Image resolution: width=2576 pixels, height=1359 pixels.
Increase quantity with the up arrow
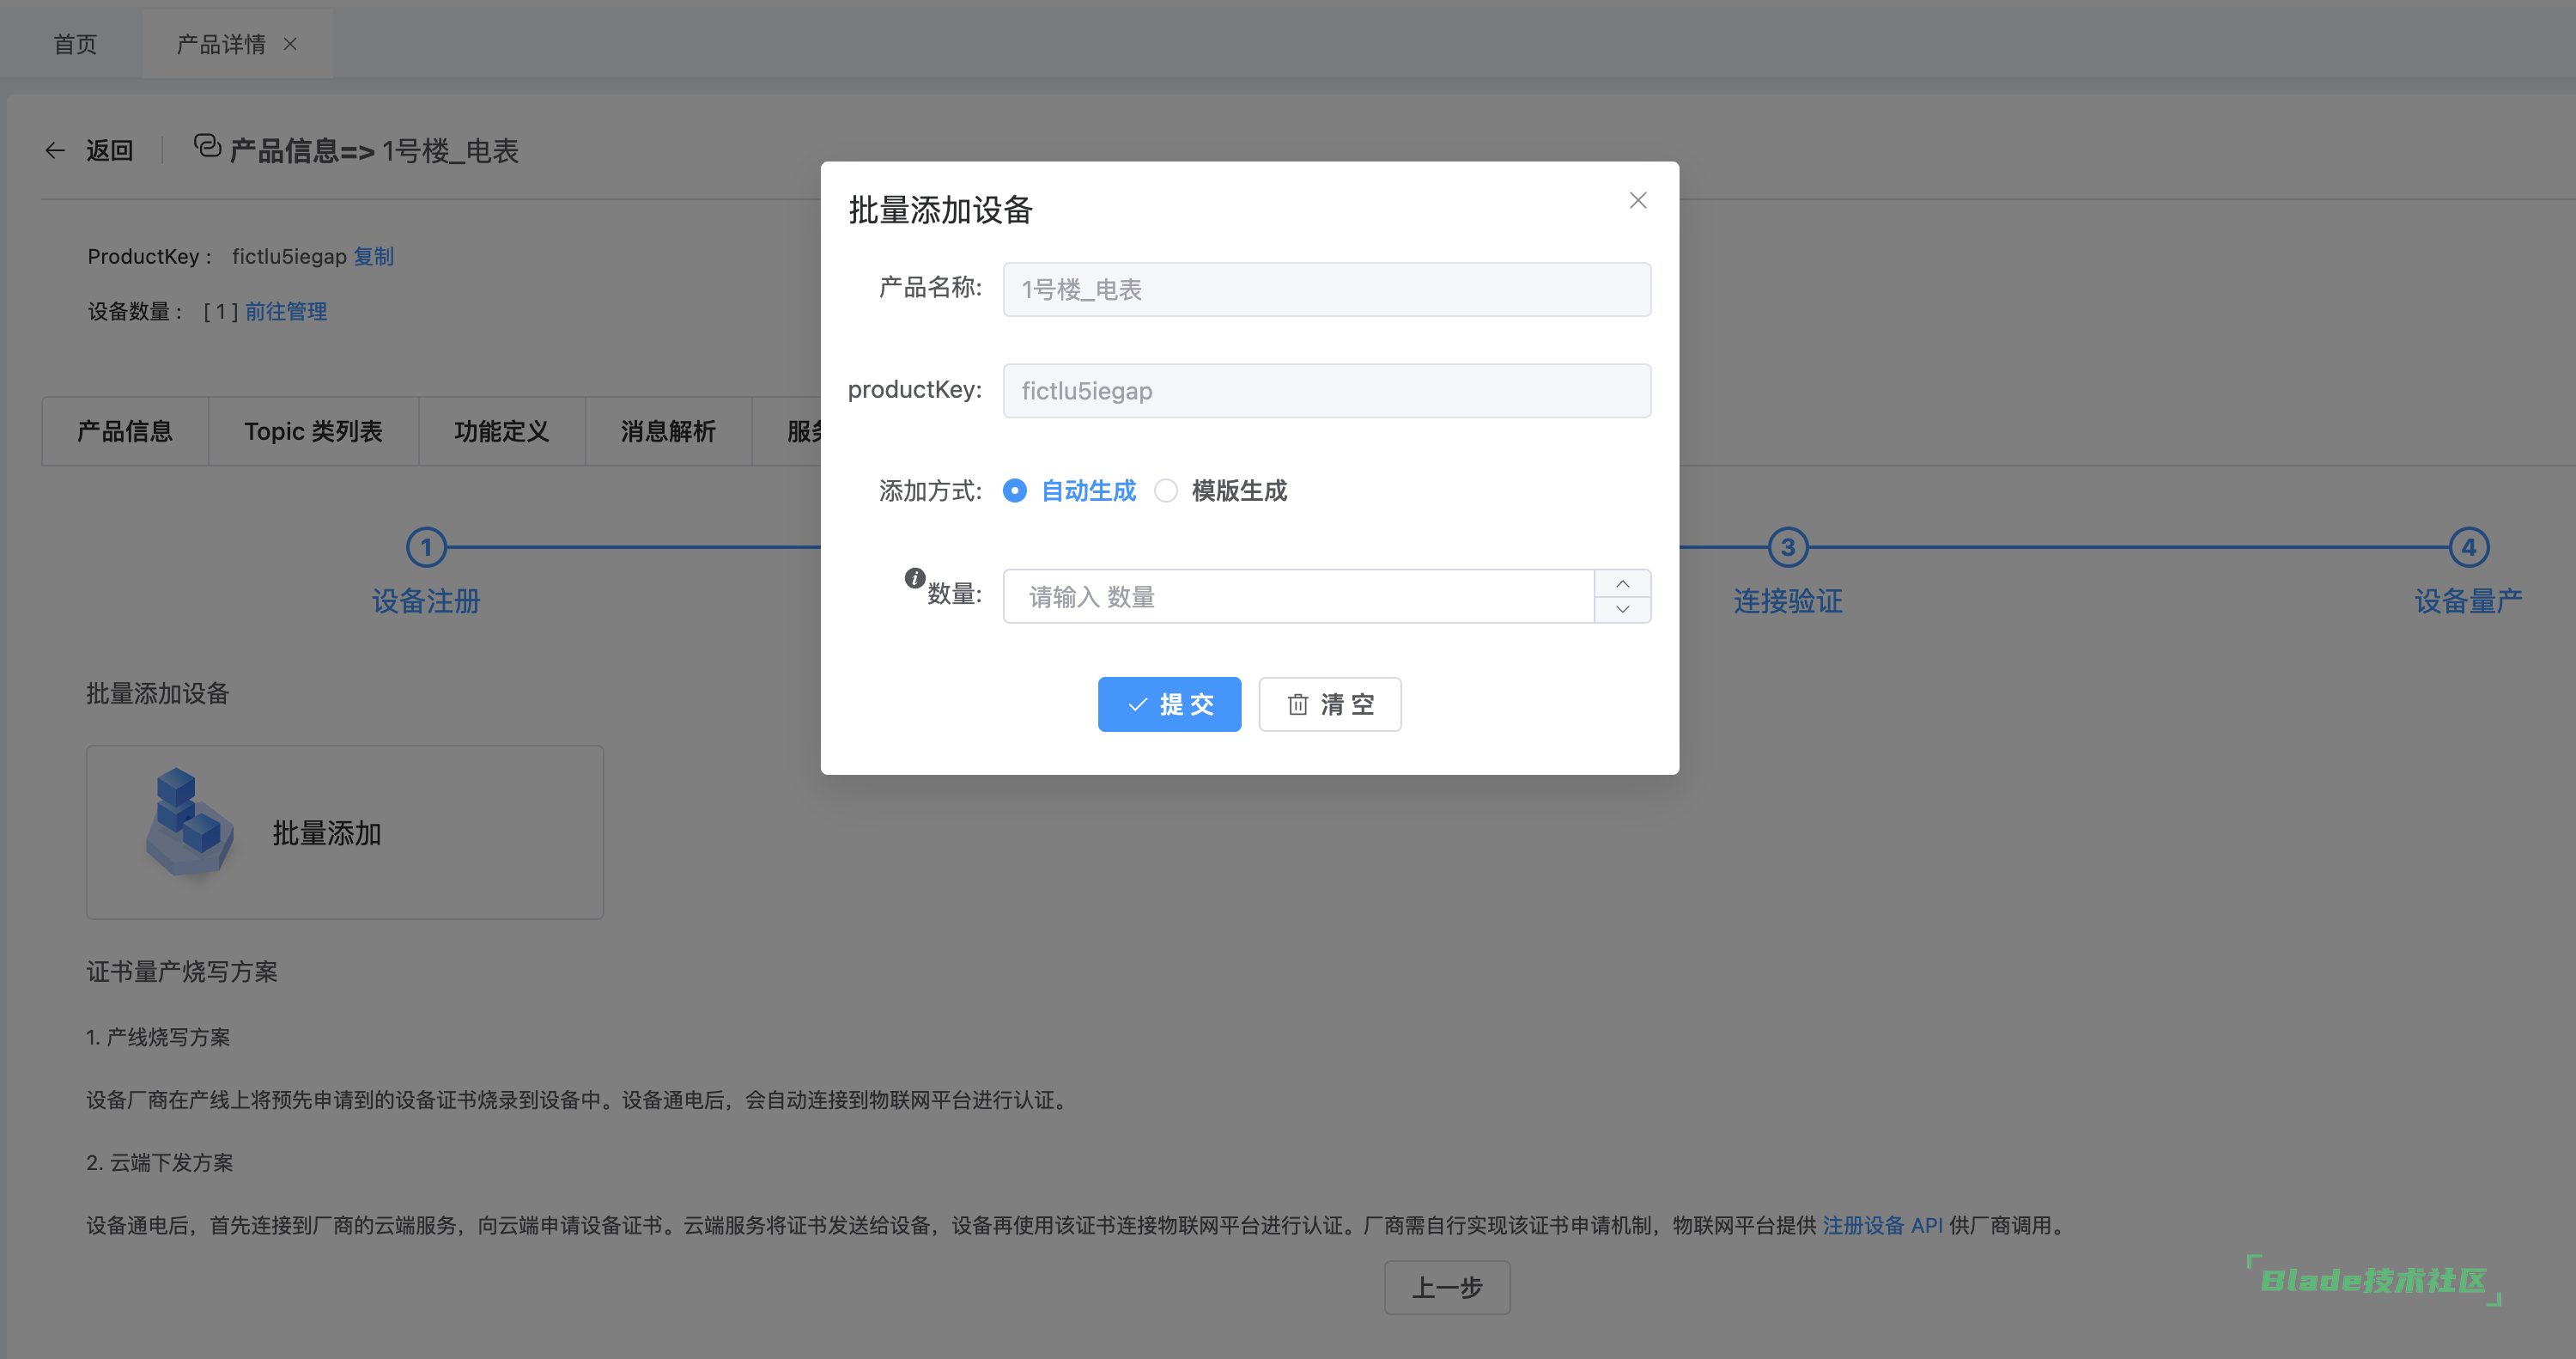[x=1622, y=583]
